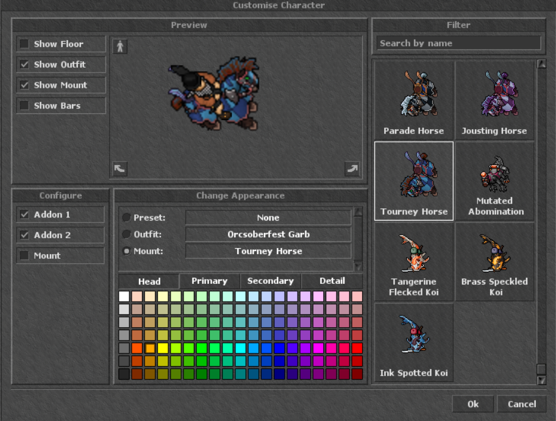The height and width of the screenshot is (421, 556).
Task: Open the Tourney Horse mount selector
Action: pos(268,251)
